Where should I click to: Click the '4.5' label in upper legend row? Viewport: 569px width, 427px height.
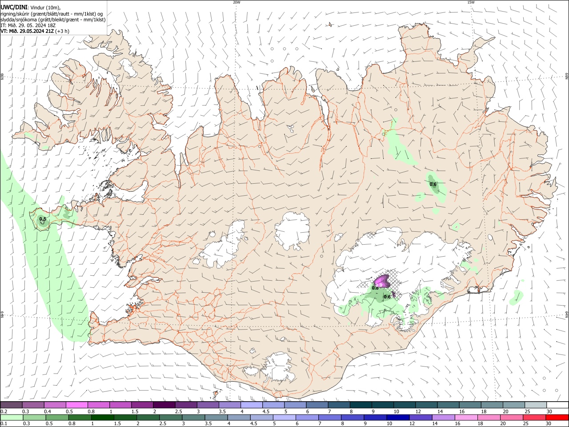point(266,412)
